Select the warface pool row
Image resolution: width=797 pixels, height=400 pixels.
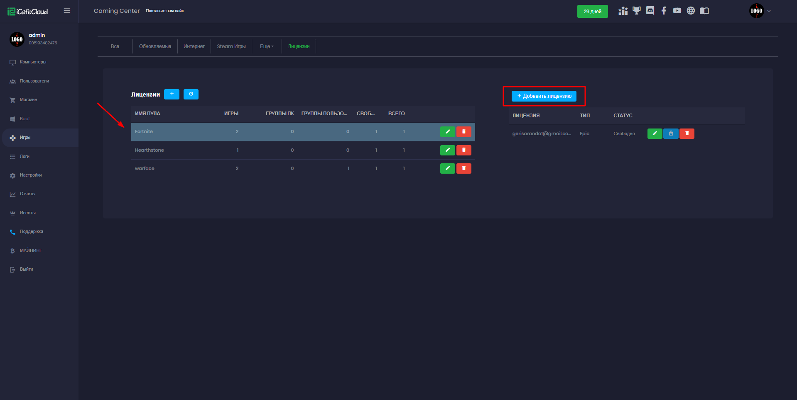coord(303,168)
